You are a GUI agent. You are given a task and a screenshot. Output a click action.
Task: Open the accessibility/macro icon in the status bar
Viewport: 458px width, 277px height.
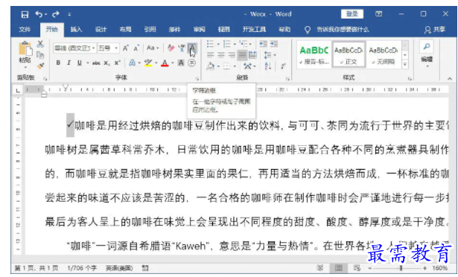(x=145, y=267)
